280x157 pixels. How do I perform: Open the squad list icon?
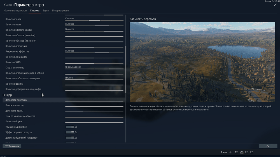[237, 152]
